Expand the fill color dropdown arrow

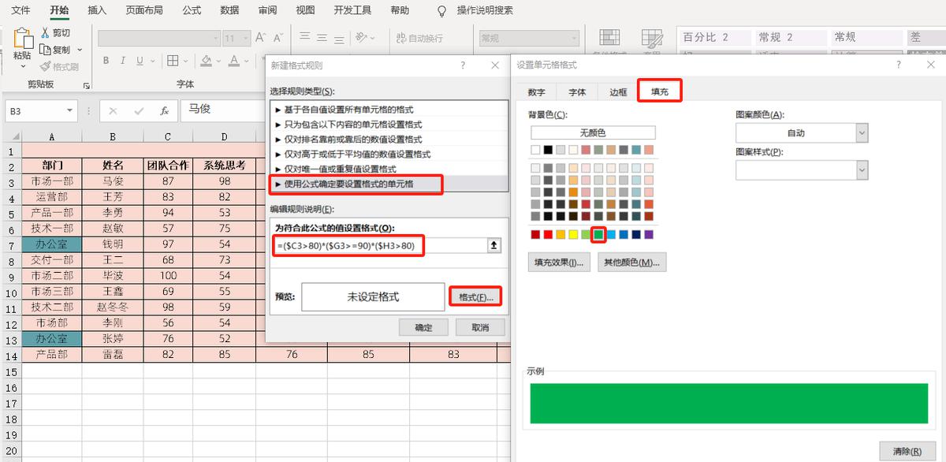[x=219, y=61]
